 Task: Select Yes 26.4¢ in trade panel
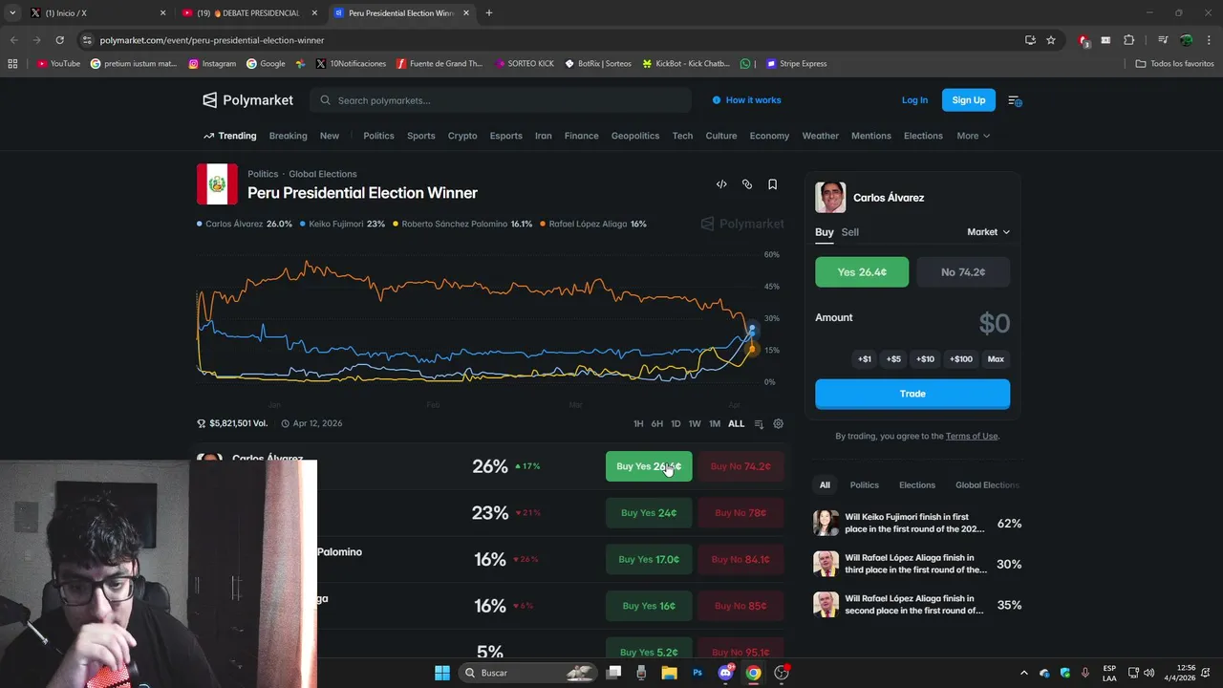862,272
